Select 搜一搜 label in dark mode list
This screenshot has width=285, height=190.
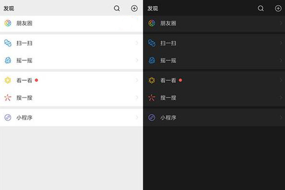click(x=168, y=98)
